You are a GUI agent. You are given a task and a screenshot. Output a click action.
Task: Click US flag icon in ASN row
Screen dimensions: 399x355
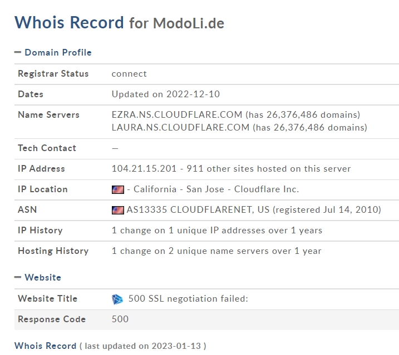(x=118, y=210)
